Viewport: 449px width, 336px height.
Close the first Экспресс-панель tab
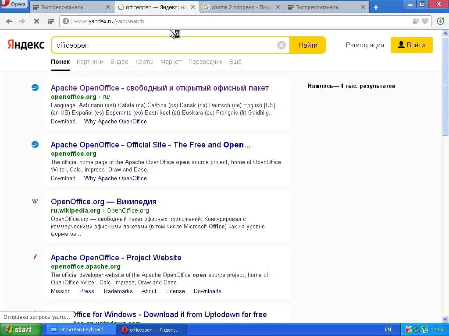click(108, 7)
